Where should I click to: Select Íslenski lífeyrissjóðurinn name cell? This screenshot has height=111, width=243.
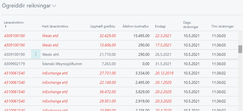point(62,64)
